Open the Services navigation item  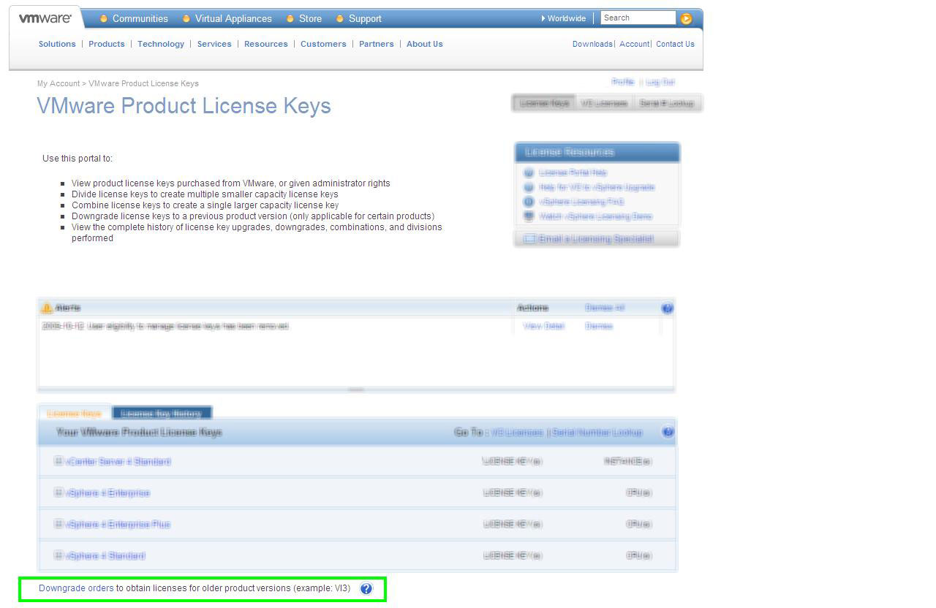tap(214, 44)
